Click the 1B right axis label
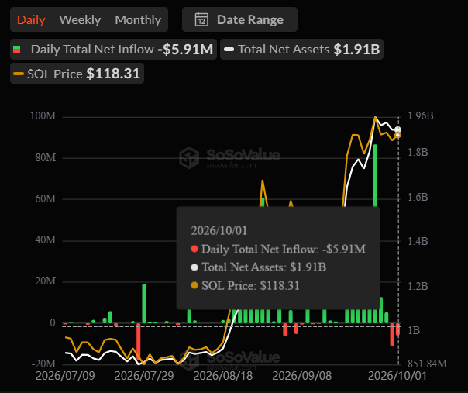Image resolution: width=468 pixels, height=393 pixels. 414,330
